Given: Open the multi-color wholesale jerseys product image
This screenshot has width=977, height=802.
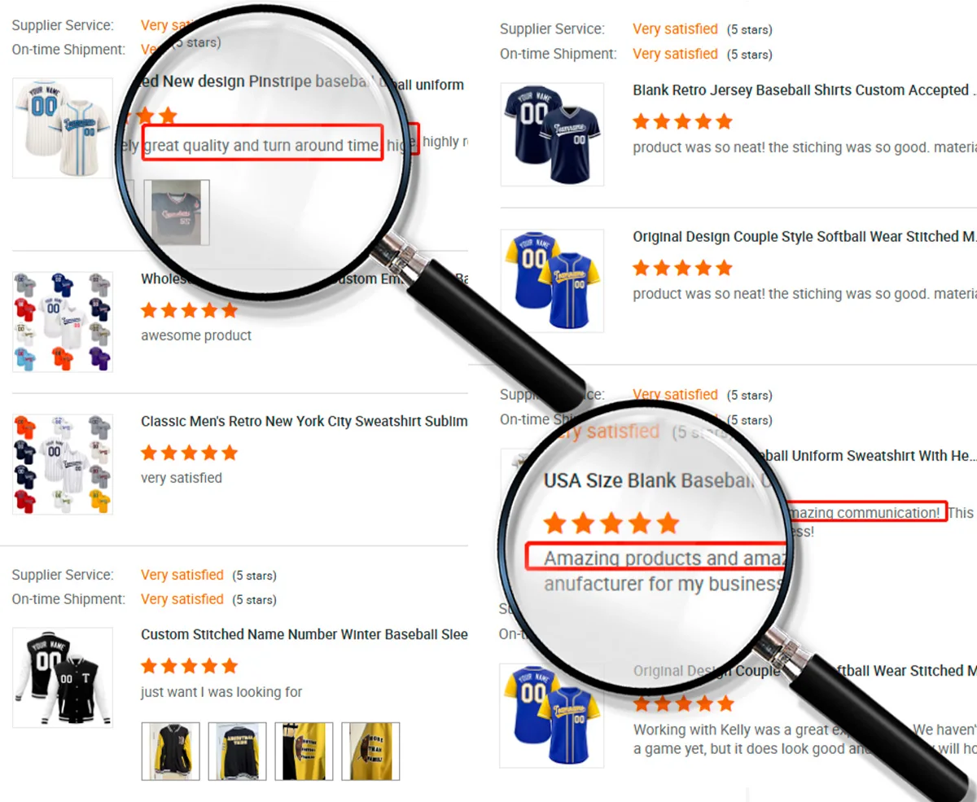Looking at the screenshot, I should [63, 322].
